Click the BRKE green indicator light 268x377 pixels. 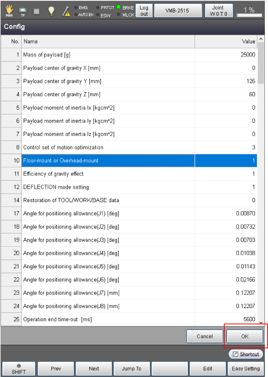(119, 8)
